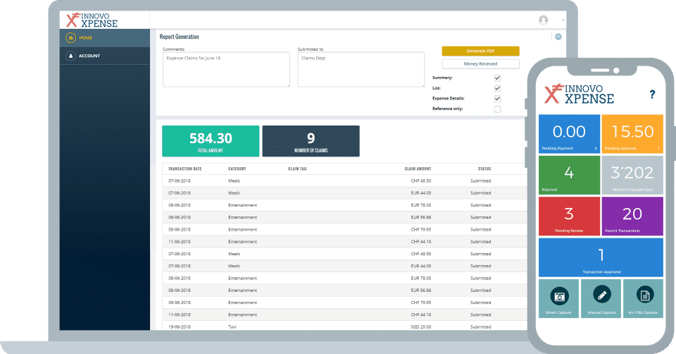Open the Recent Corporate Card tile

pos(632,176)
